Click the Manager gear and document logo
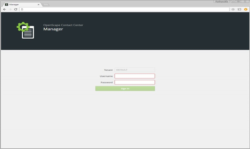The height and width of the screenshot is (149, 250). (x=25, y=30)
